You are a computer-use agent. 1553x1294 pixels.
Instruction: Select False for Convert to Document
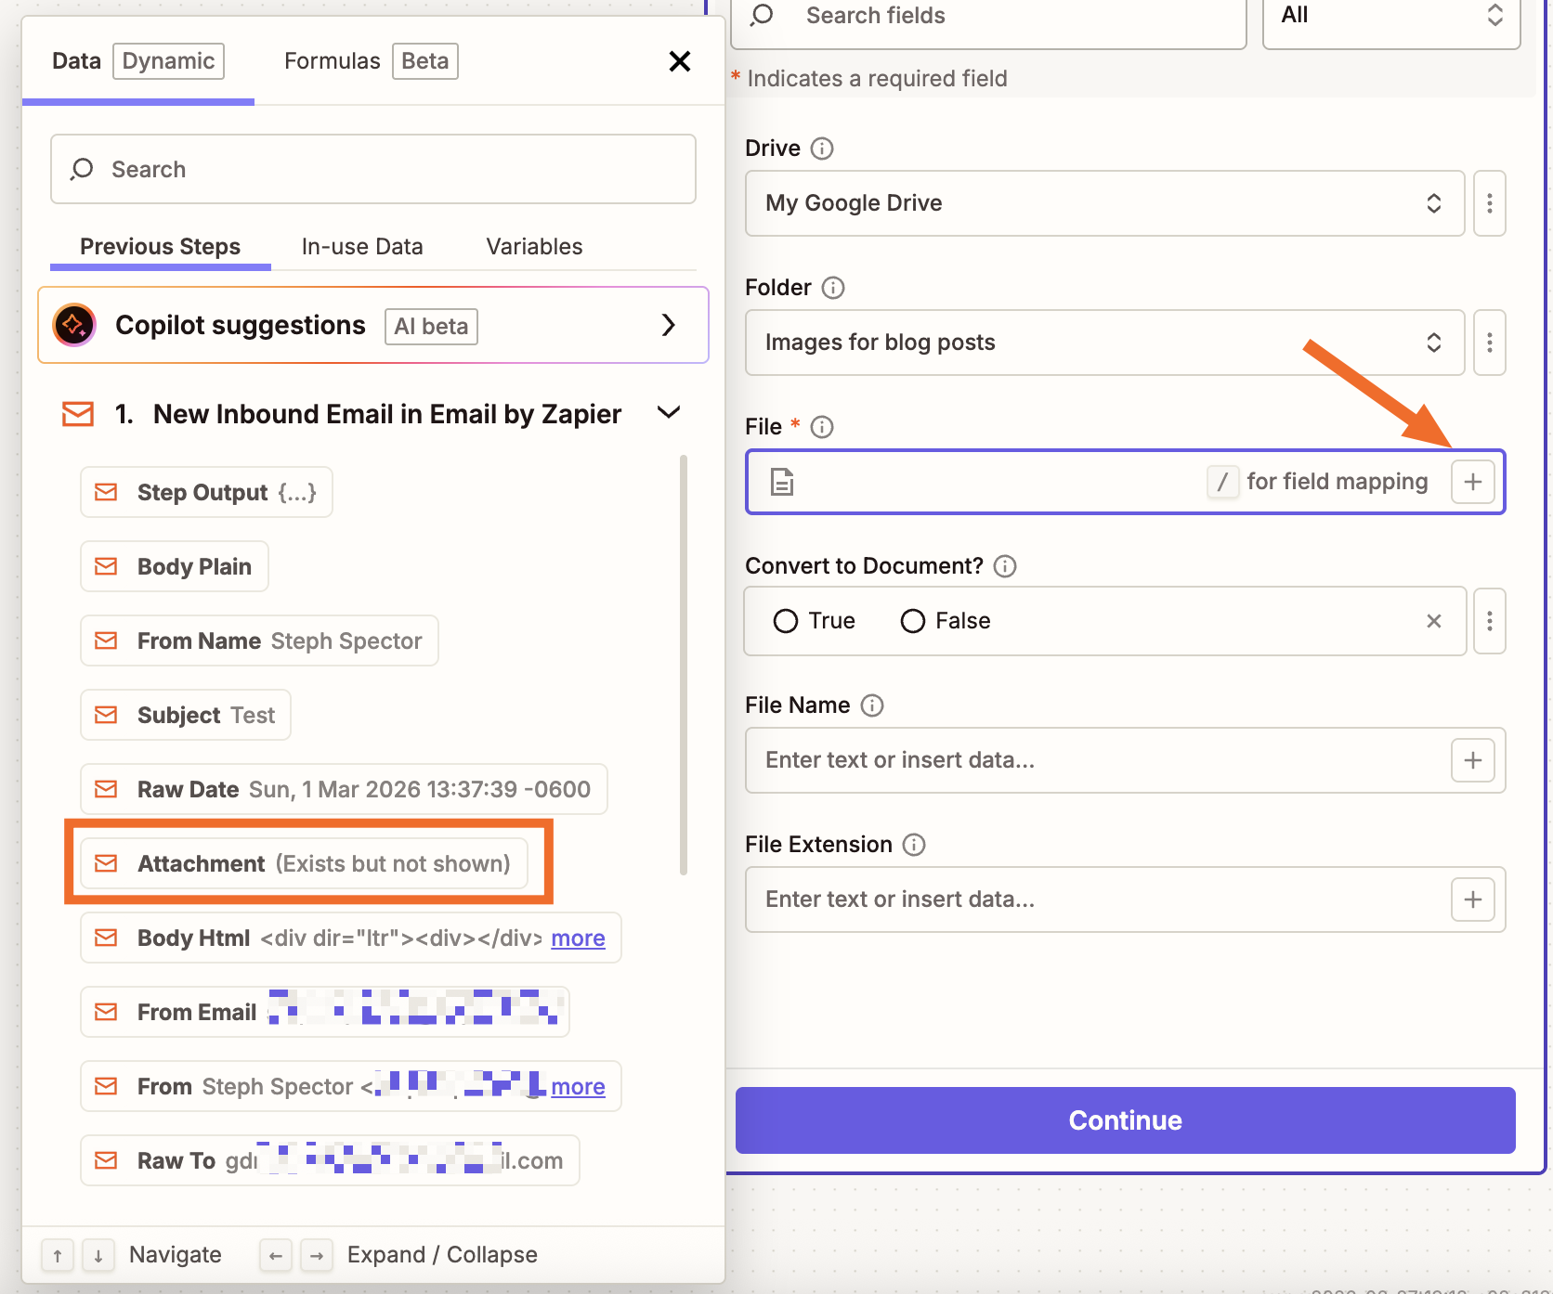point(912,621)
